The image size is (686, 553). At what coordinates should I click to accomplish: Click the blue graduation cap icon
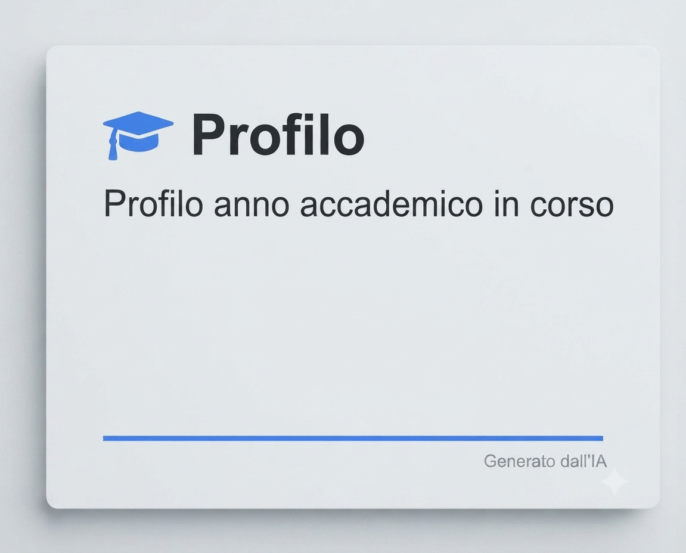click(x=138, y=135)
